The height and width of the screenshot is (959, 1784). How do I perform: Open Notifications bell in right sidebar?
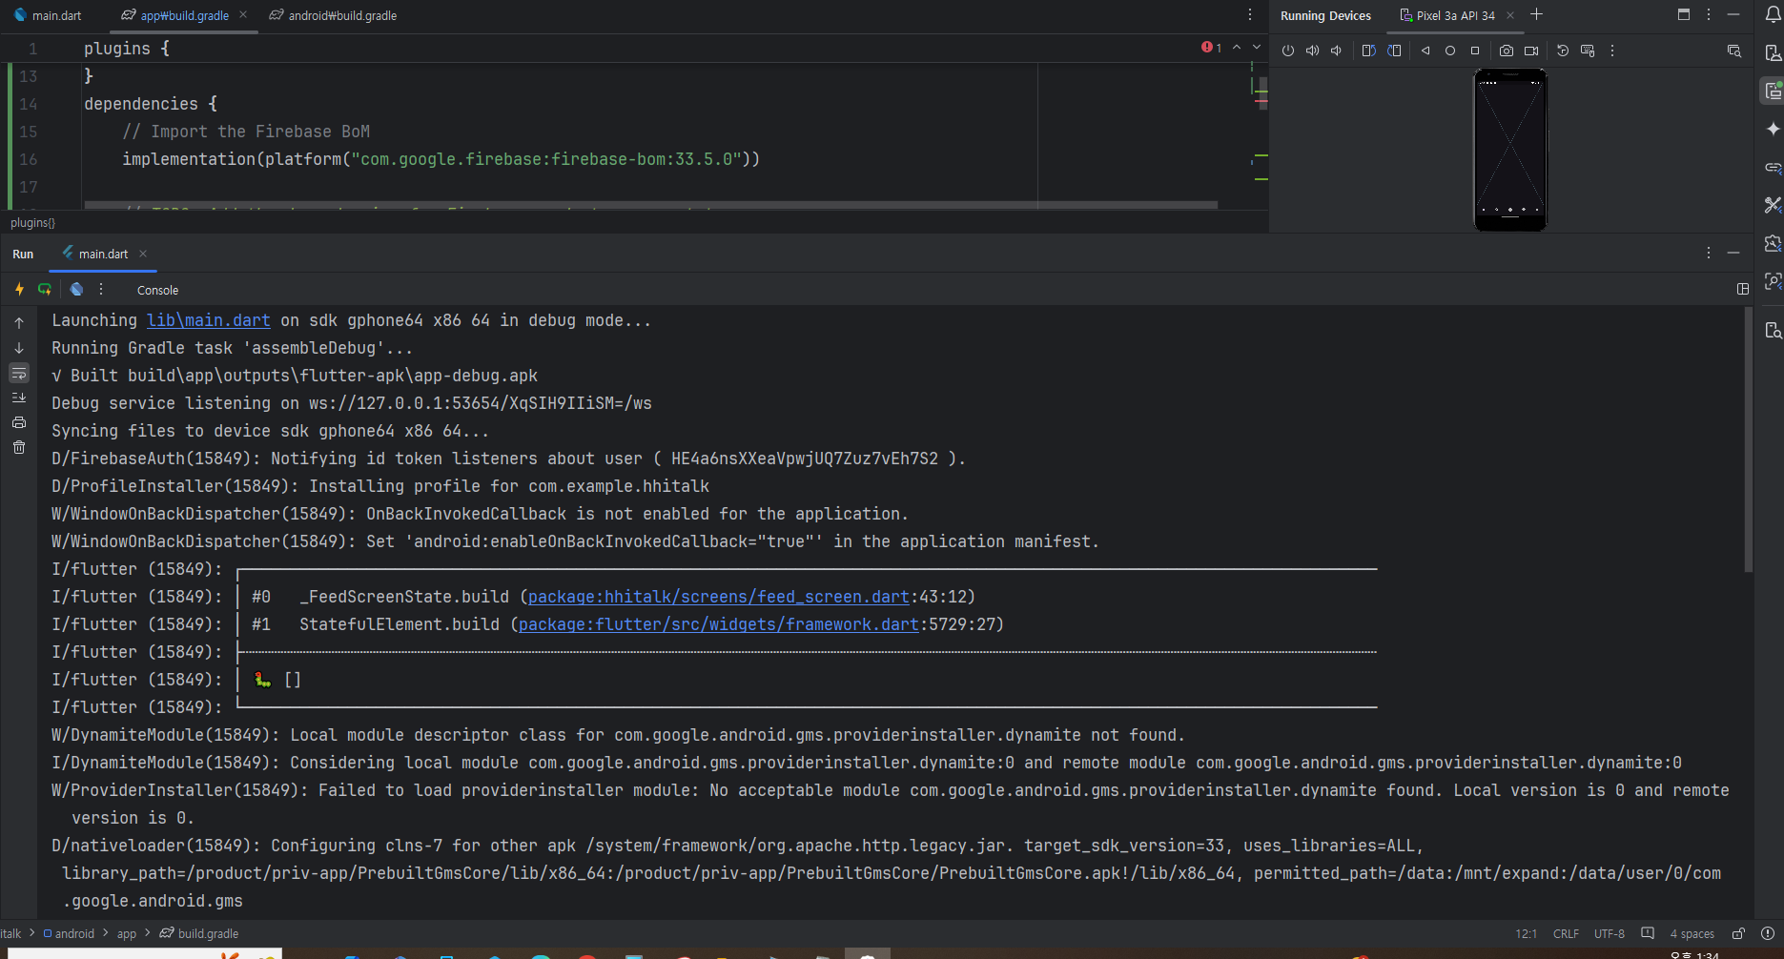pyautogui.click(x=1773, y=14)
